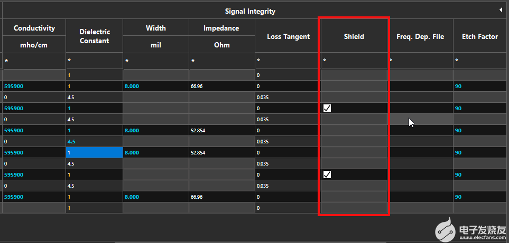Select the Etch Factor column header
509x243 pixels.
[x=480, y=36]
